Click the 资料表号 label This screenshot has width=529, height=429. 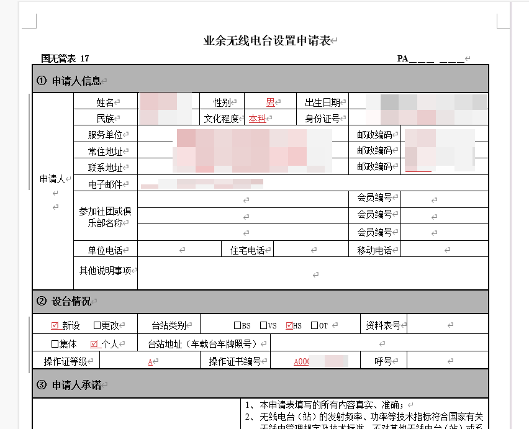coord(383,325)
